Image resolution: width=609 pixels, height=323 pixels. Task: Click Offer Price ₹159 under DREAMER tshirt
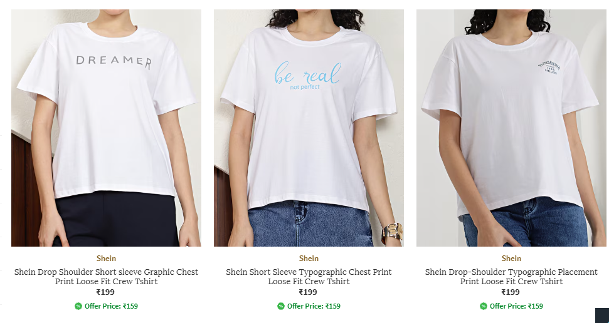[111, 306]
